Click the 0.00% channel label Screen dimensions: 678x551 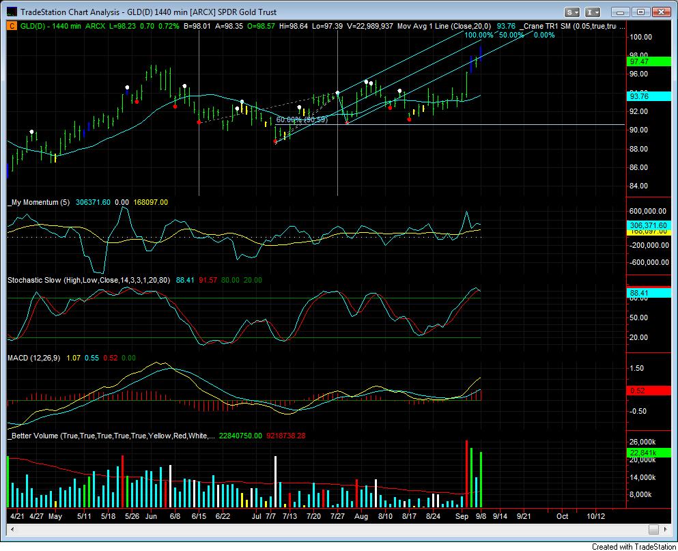pos(544,35)
